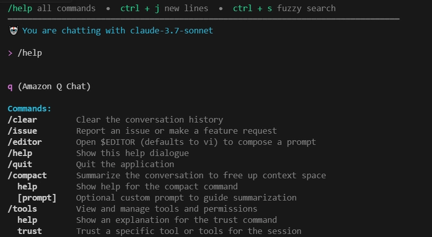Click the pink q program name
Viewport: 432px width, 237px height.
(x=10, y=87)
